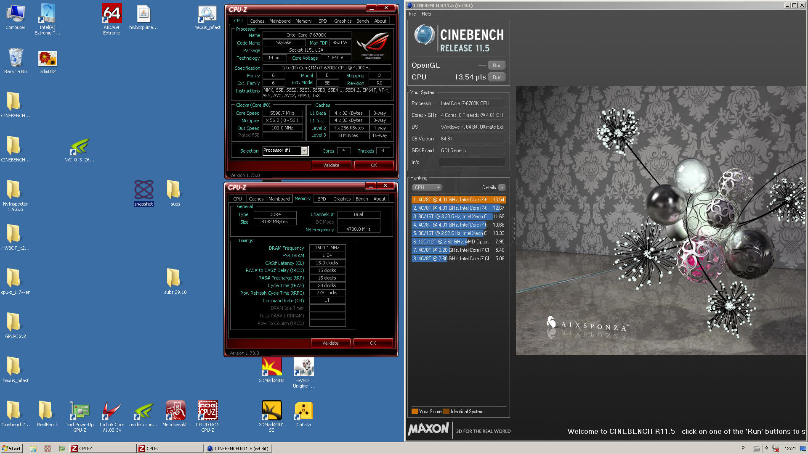Select ranking row 8 scoring 5.06
The width and height of the screenshot is (808, 454).
(459, 259)
